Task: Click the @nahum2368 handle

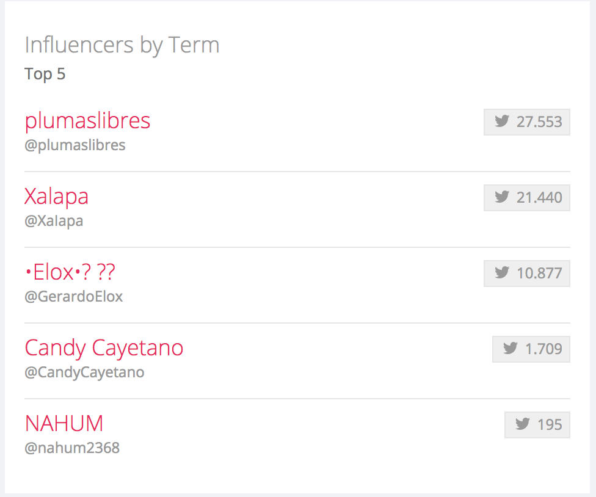Action: tap(72, 448)
